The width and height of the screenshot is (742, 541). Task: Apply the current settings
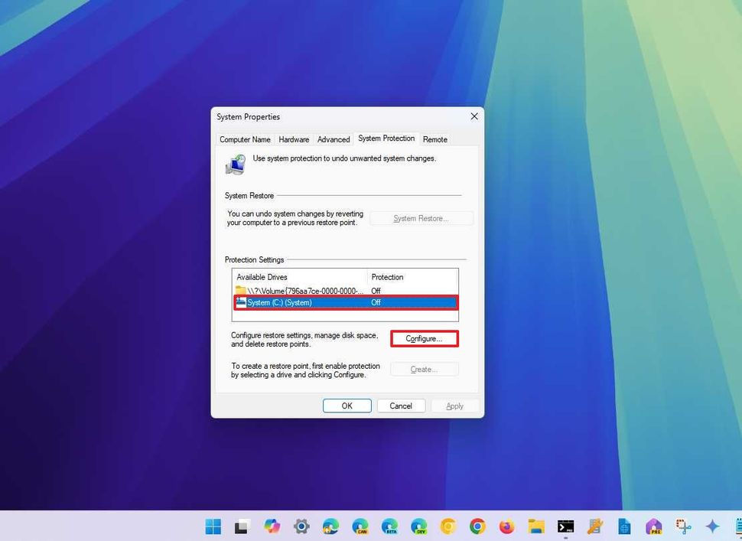coord(454,406)
